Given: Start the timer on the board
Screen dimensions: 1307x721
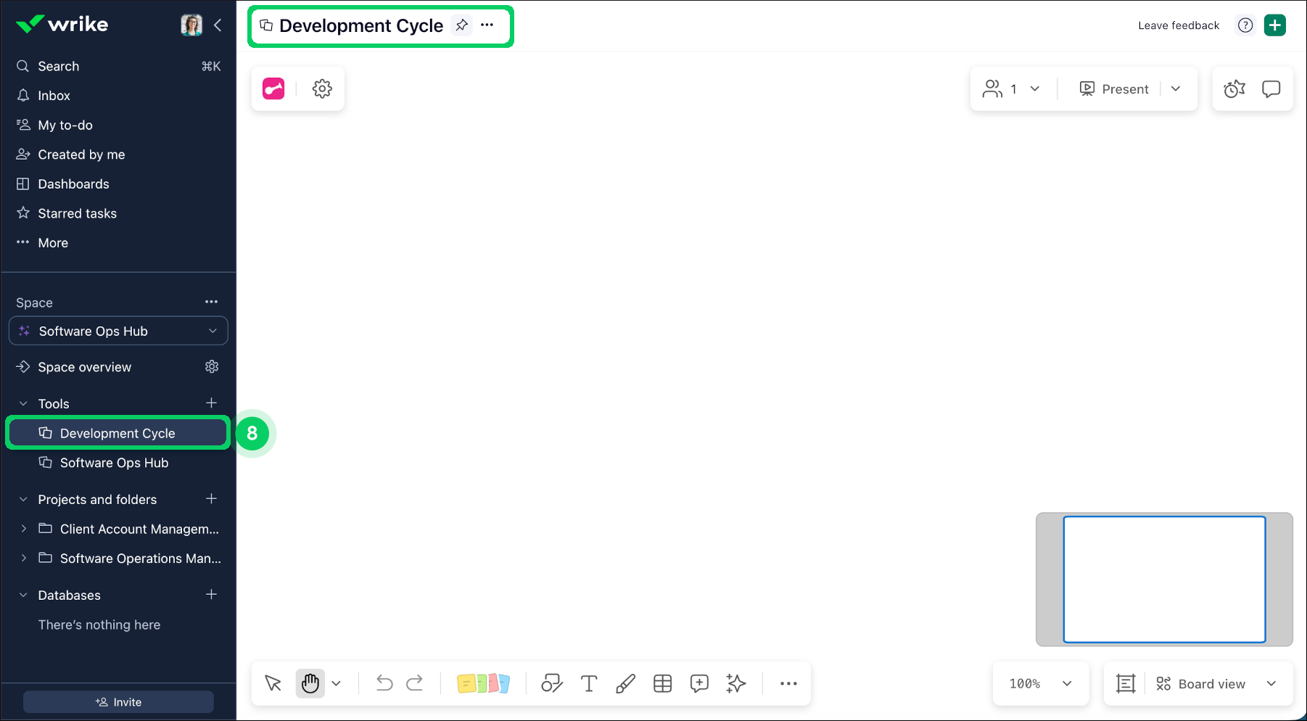Looking at the screenshot, I should coord(1234,88).
